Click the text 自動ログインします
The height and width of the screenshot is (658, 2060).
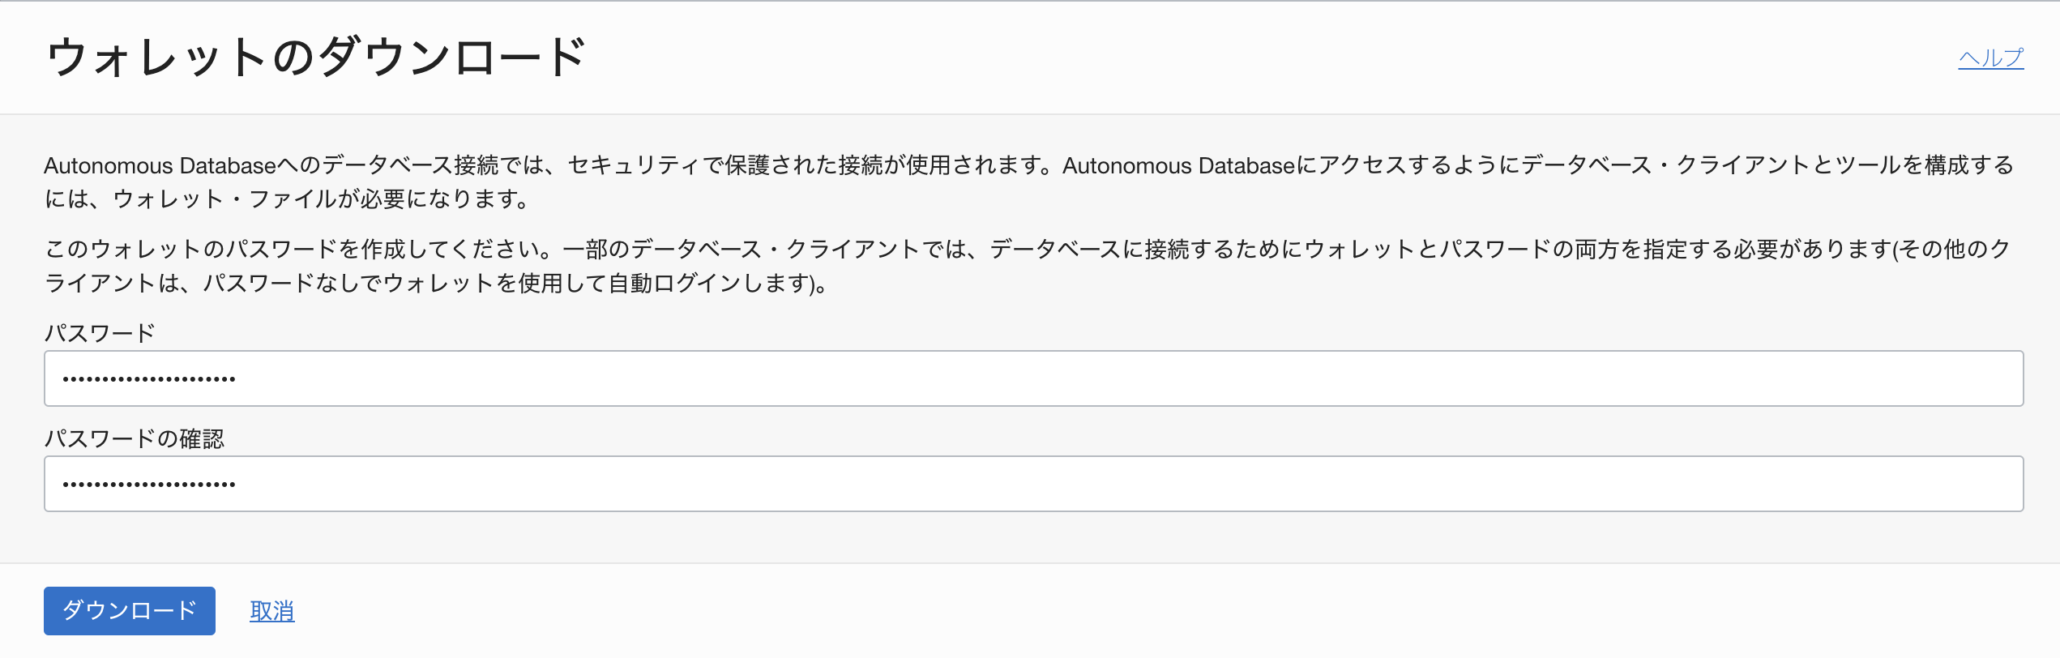tap(709, 284)
